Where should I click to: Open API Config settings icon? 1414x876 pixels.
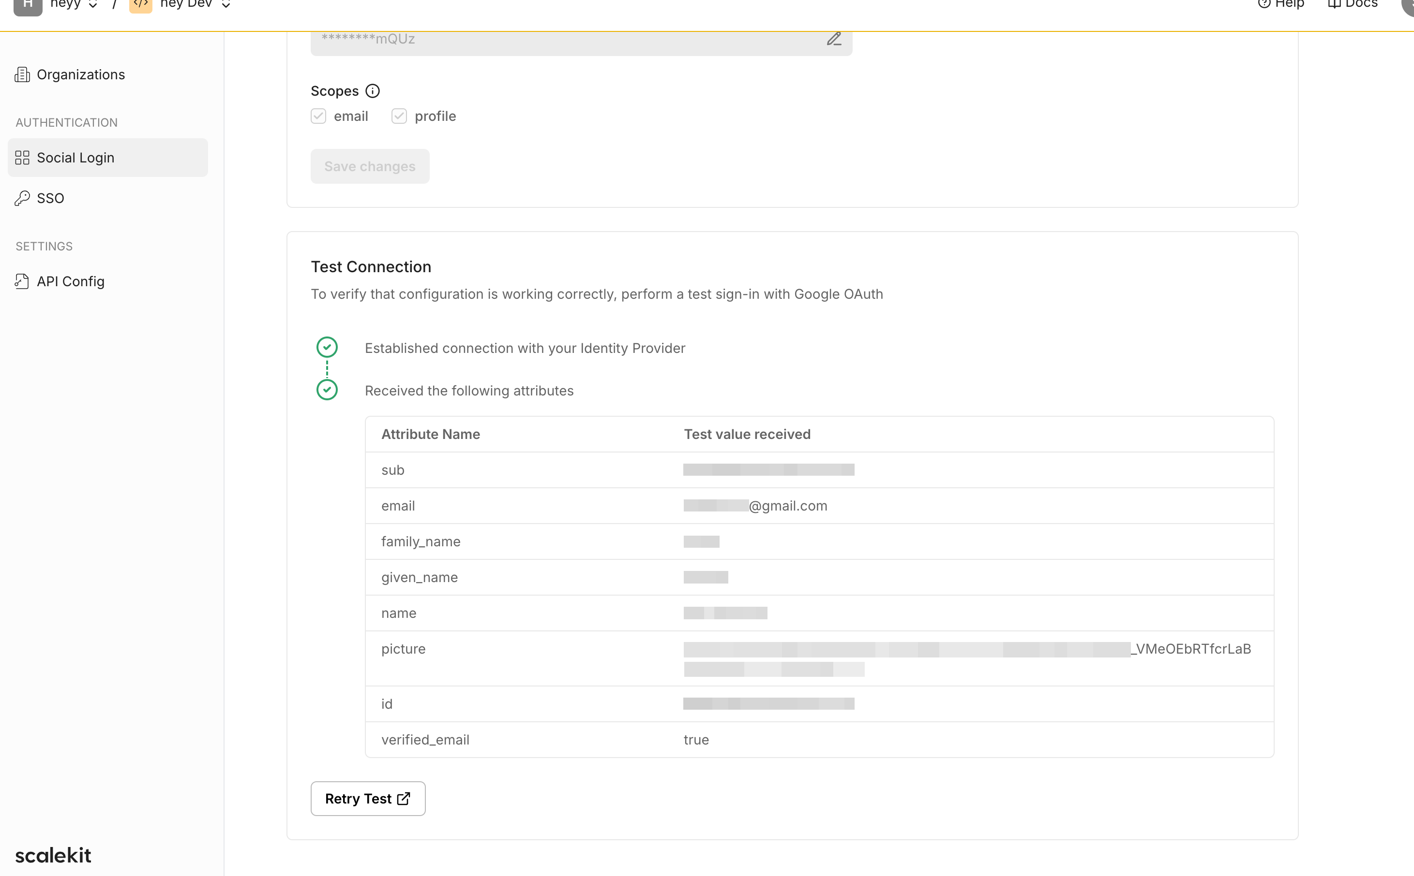tap(21, 281)
